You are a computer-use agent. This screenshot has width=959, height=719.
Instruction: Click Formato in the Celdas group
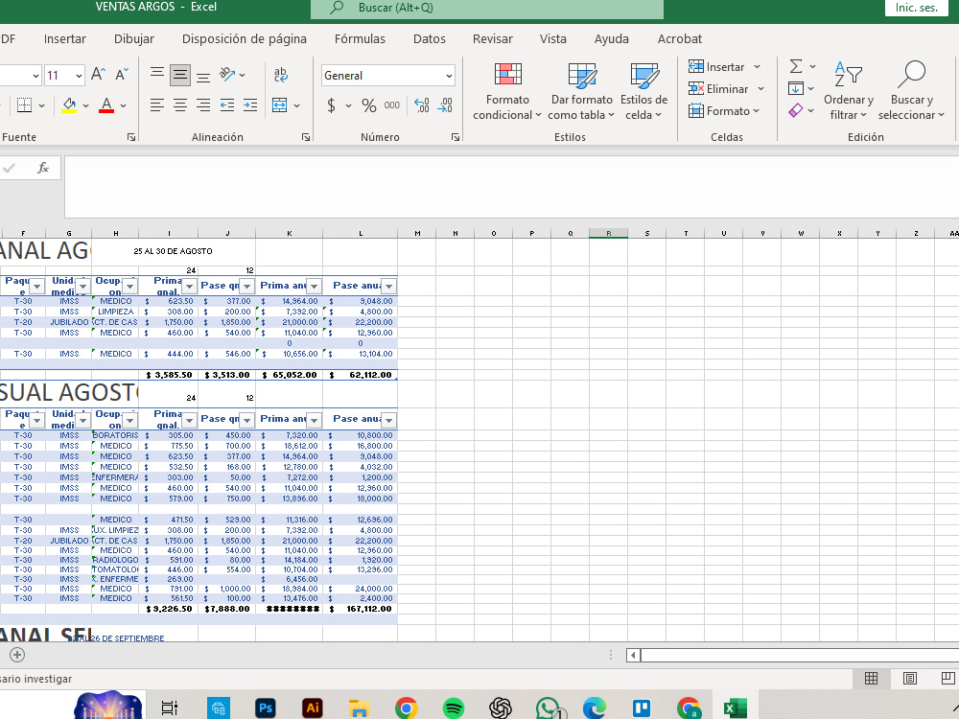[x=723, y=110]
